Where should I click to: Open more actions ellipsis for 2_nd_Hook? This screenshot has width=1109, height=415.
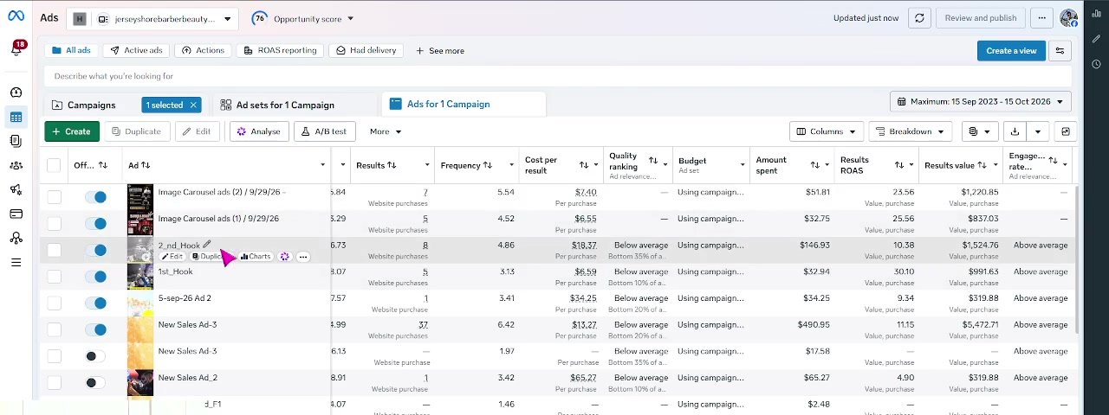(x=303, y=257)
